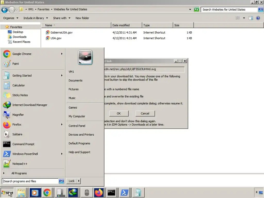Screen dimensions: 264x198
Task: Expand the Firefox submenu arrow
Action: 62,125
